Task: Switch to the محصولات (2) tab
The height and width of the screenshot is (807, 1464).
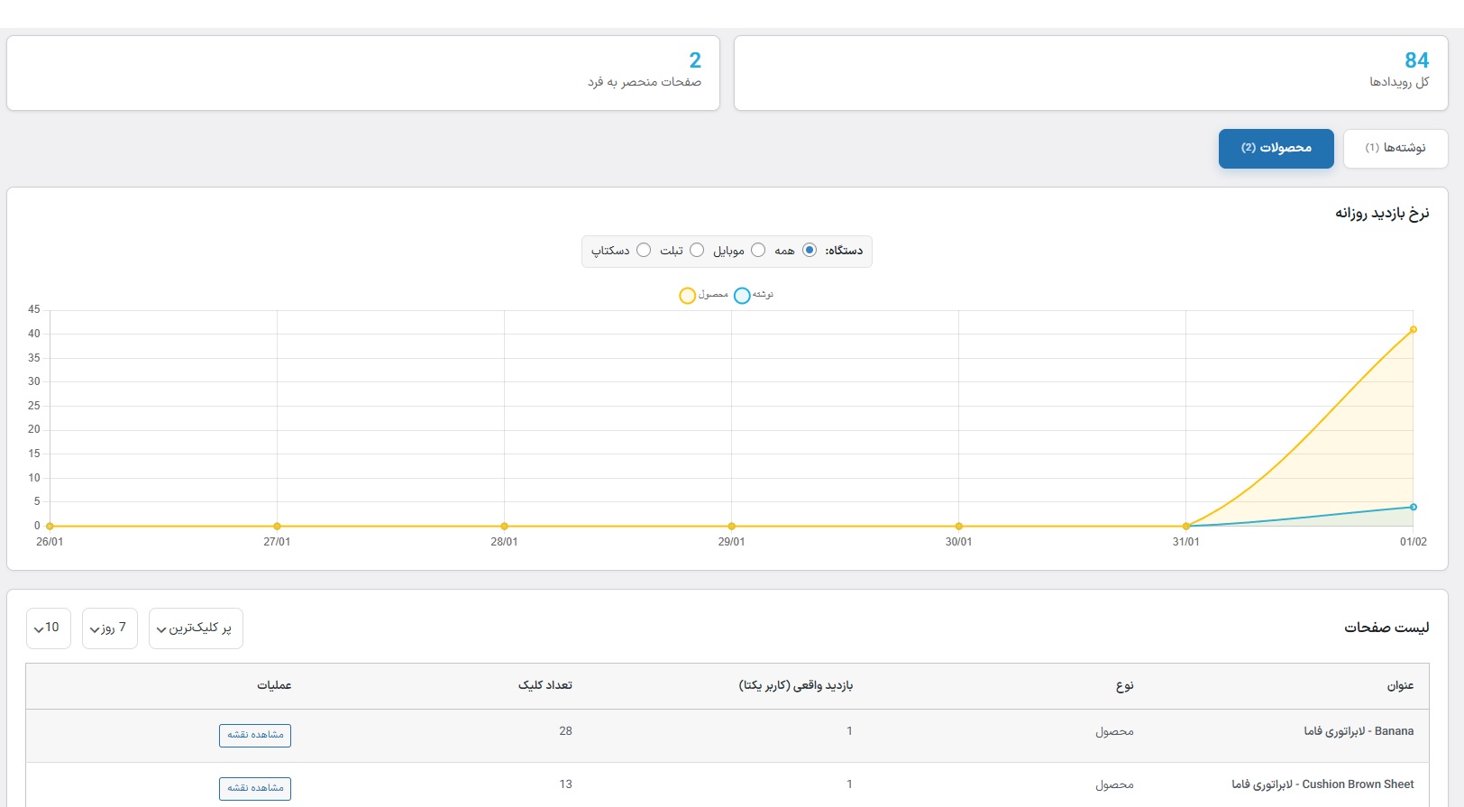Action: (1276, 148)
